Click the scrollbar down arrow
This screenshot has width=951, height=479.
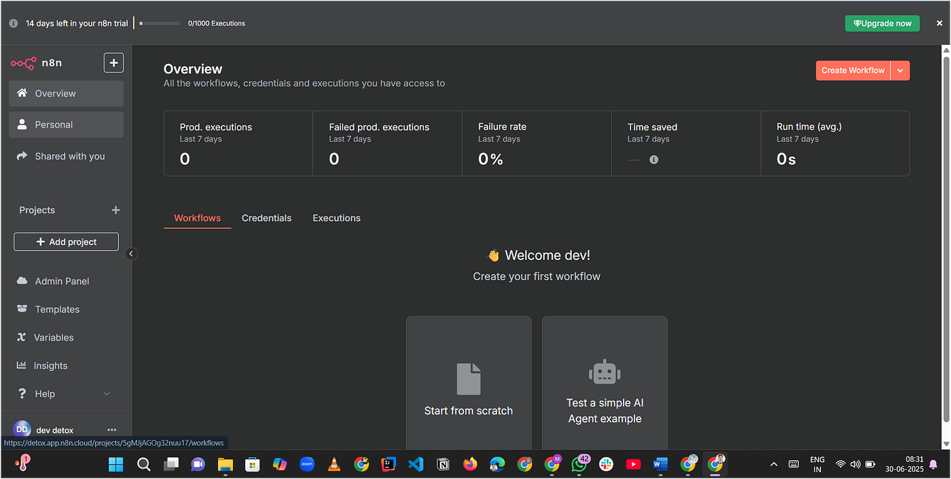pyautogui.click(x=945, y=444)
